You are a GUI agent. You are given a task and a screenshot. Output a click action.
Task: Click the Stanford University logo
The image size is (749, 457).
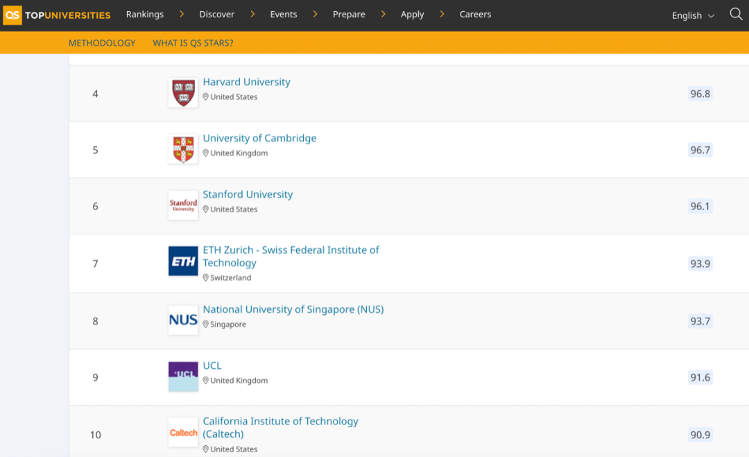coord(183,205)
